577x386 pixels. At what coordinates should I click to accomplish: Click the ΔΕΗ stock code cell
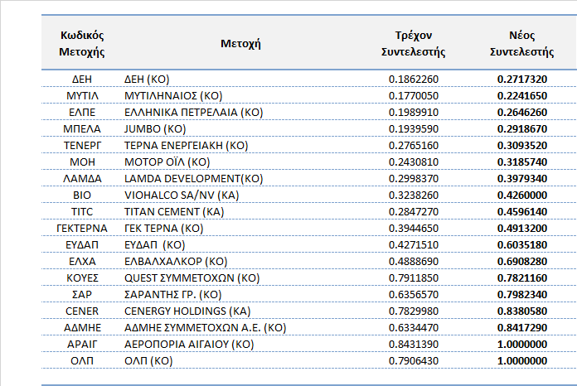click(81, 80)
